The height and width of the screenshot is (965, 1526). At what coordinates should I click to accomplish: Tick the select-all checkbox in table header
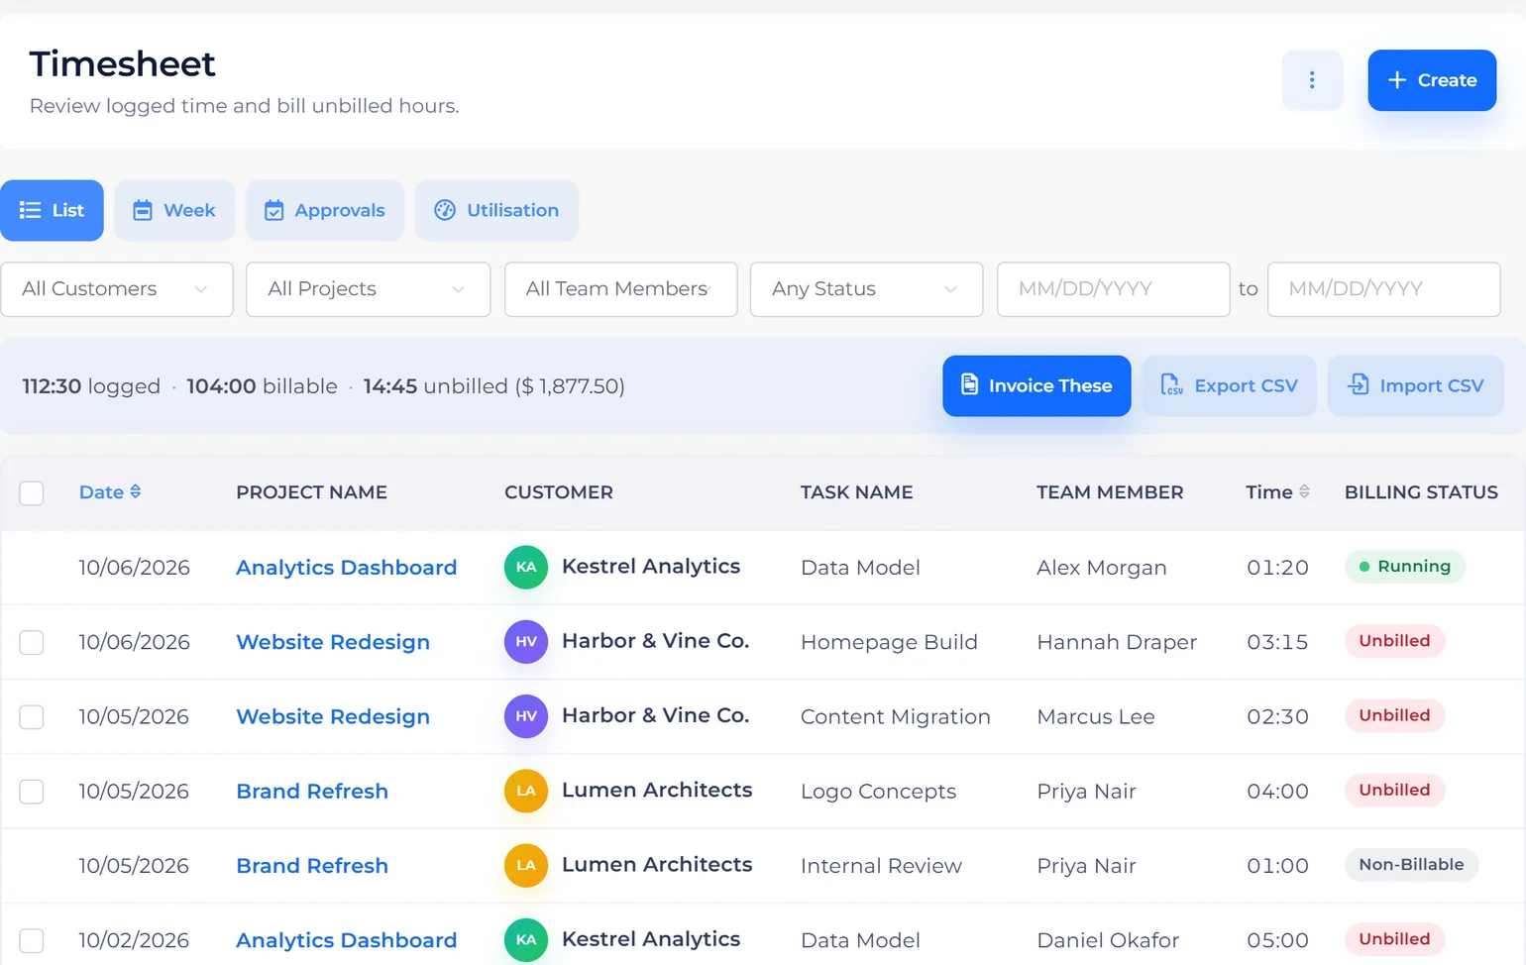(32, 492)
